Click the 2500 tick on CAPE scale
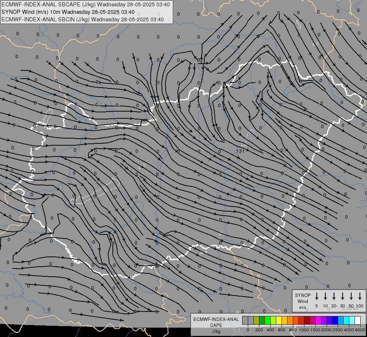367x337 pixels. tap(338, 330)
